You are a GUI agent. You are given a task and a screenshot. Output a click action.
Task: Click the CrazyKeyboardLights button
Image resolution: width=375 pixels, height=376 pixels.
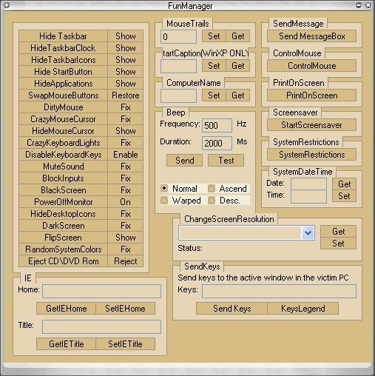coord(63,143)
